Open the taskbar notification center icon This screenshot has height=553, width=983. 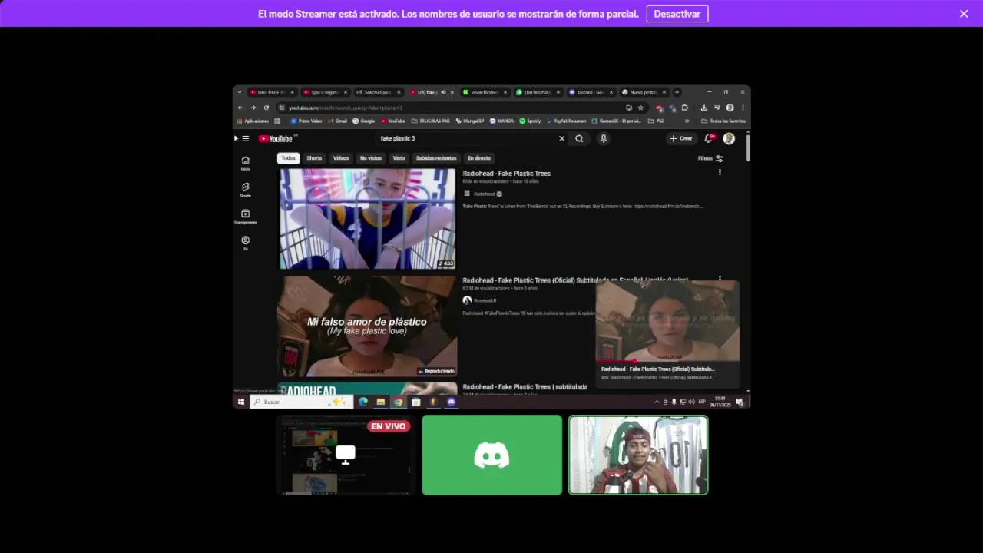pyautogui.click(x=740, y=402)
